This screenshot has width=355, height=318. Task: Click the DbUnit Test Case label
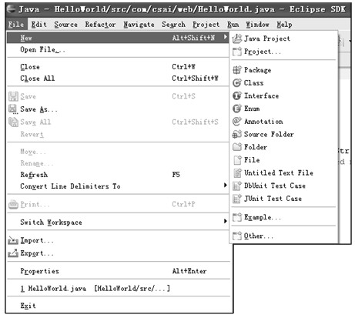point(275,186)
